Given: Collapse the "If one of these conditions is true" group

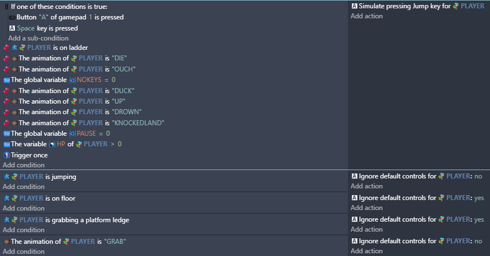Looking at the screenshot, I should 7,7.
